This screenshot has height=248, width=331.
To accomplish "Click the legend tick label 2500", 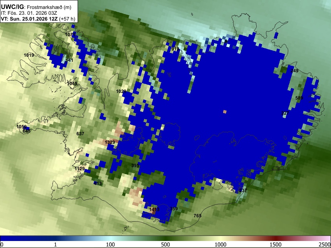I will pyautogui.click(x=325, y=245).
